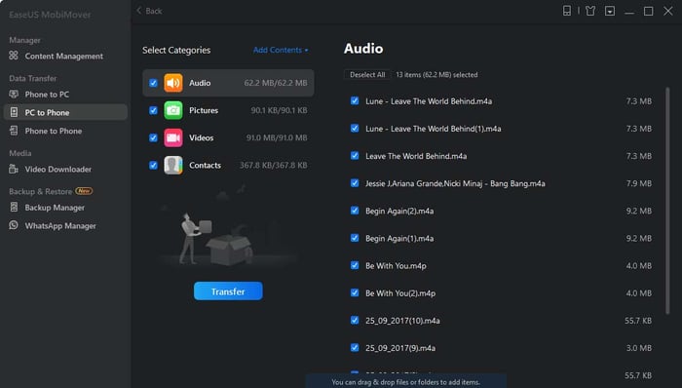The width and height of the screenshot is (682, 388).
Task: Uncheck 25_09_2017(9).m4a checkbox
Action: click(x=355, y=348)
